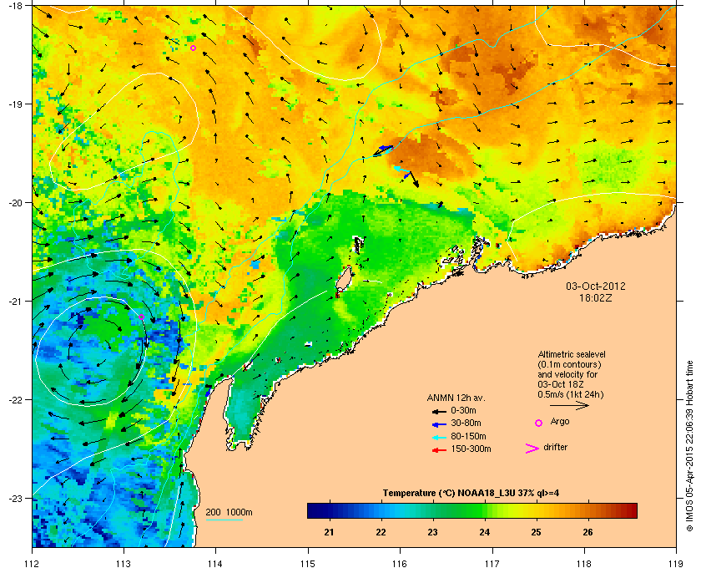Click the latitude axis label -19
Image resolution: width=701 pixels, height=568 pixels.
14,104
